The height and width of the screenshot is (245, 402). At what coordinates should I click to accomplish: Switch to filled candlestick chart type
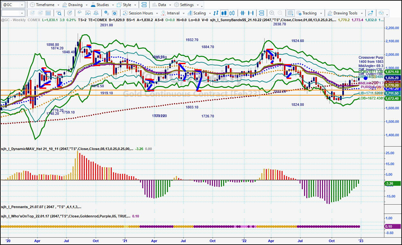224,13
